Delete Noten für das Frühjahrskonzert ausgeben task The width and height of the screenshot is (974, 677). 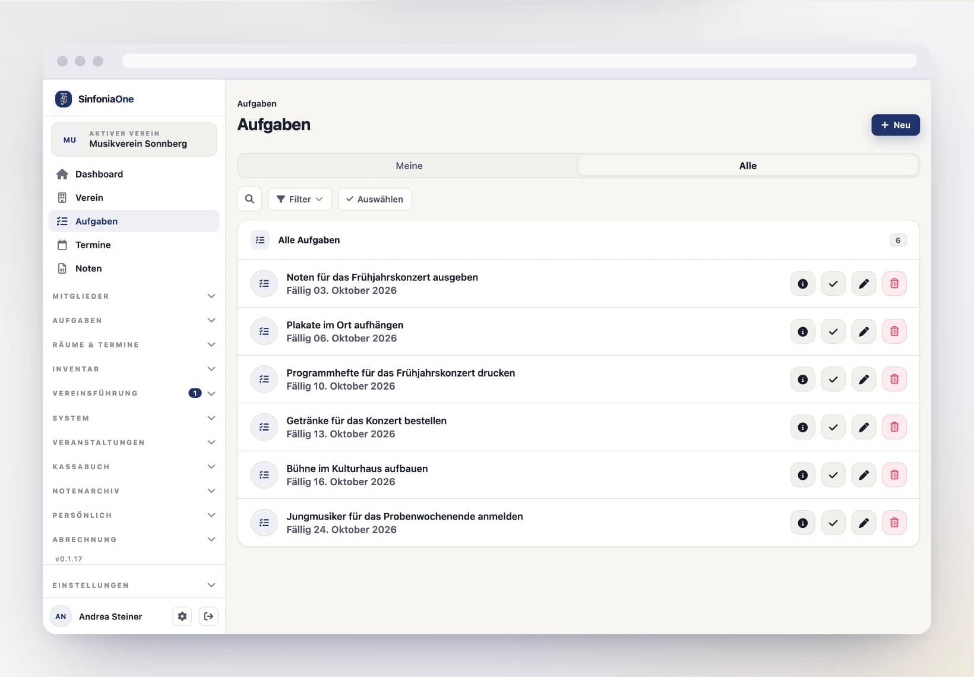click(x=894, y=284)
